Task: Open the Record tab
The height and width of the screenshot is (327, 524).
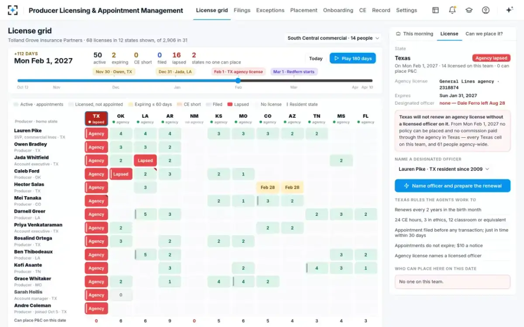Action: 381,10
